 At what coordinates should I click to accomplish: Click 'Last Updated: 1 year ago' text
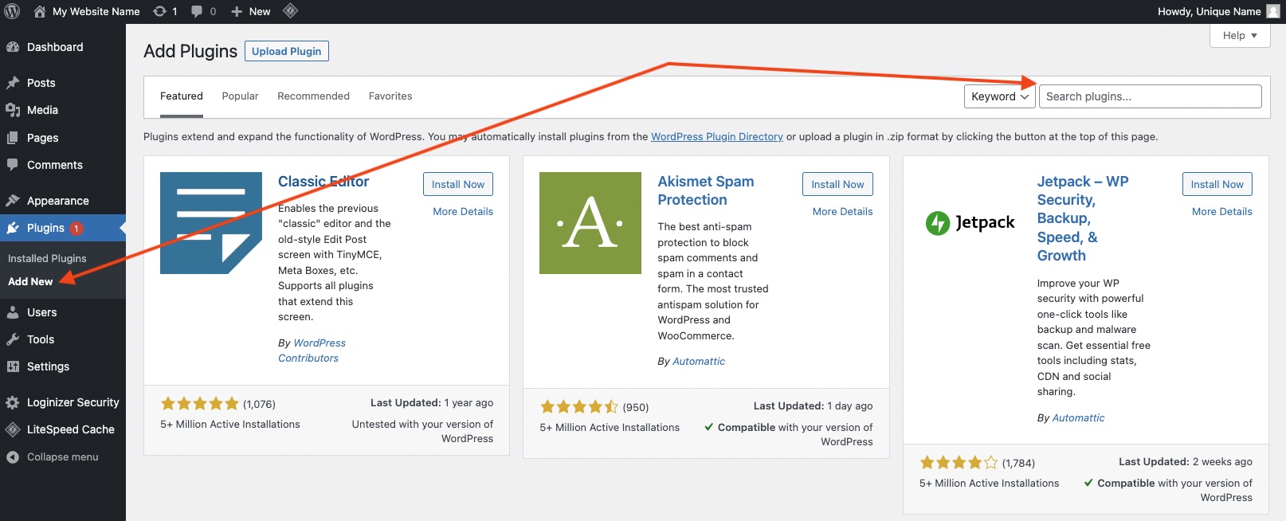(x=432, y=403)
